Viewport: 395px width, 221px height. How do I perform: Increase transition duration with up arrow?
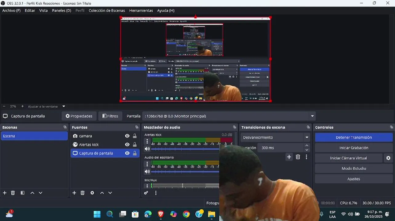[x=307, y=145]
